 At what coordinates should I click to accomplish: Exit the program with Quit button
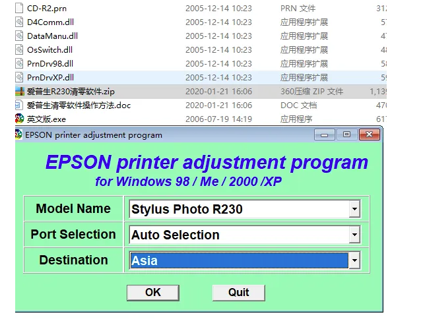pyautogui.click(x=239, y=293)
